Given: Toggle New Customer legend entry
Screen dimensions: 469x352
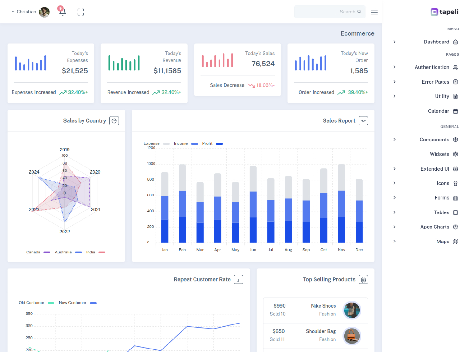Looking at the screenshot, I should [78, 303].
